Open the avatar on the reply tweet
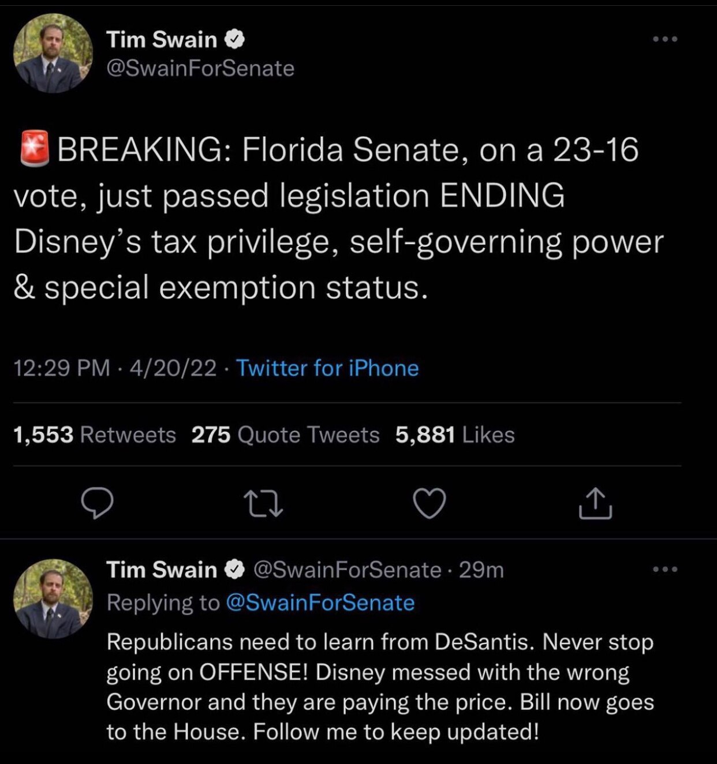The image size is (717, 764). point(53,598)
